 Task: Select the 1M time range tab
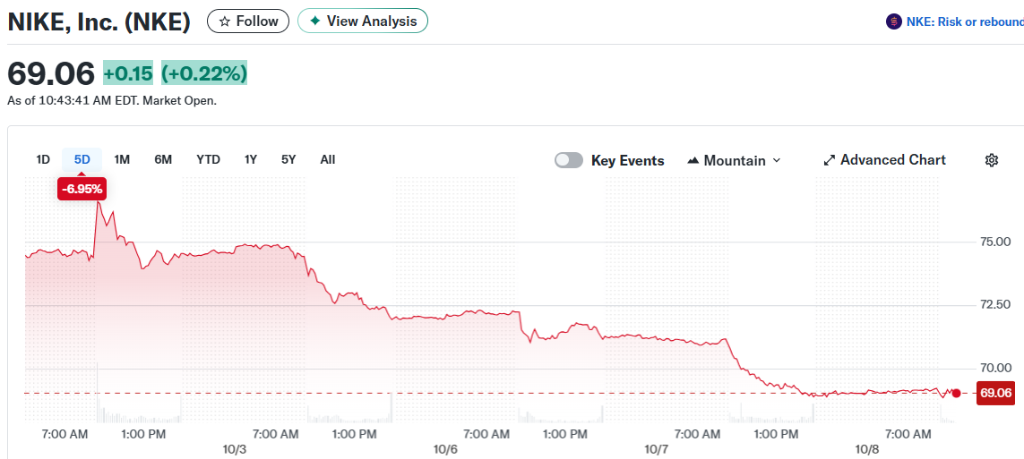click(x=122, y=159)
